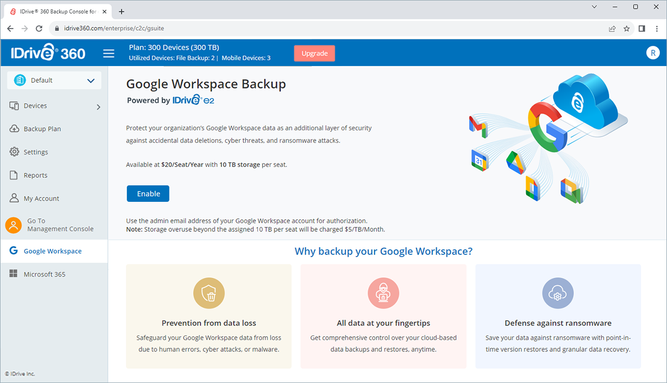
Task: Open the hamburger navigation menu
Action: point(108,53)
